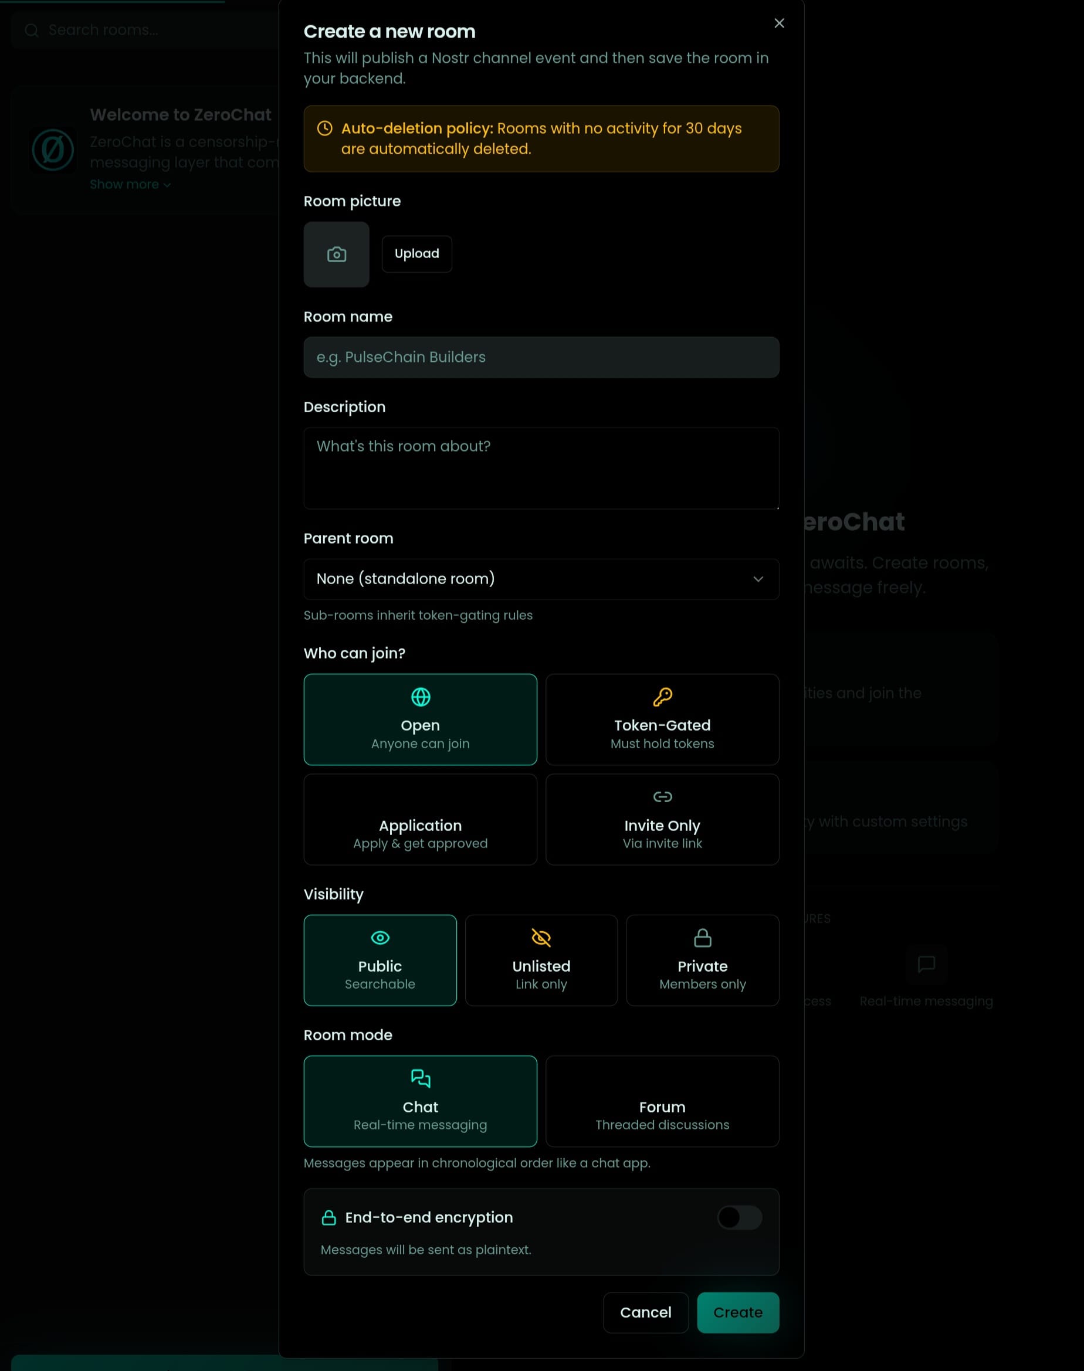Click the "End-to-end encryption" label
1084x1371 pixels.
[429, 1217]
